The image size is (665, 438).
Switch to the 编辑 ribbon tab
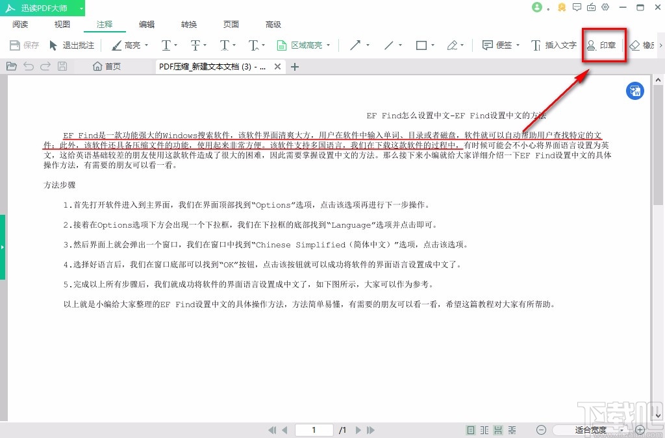(x=146, y=24)
